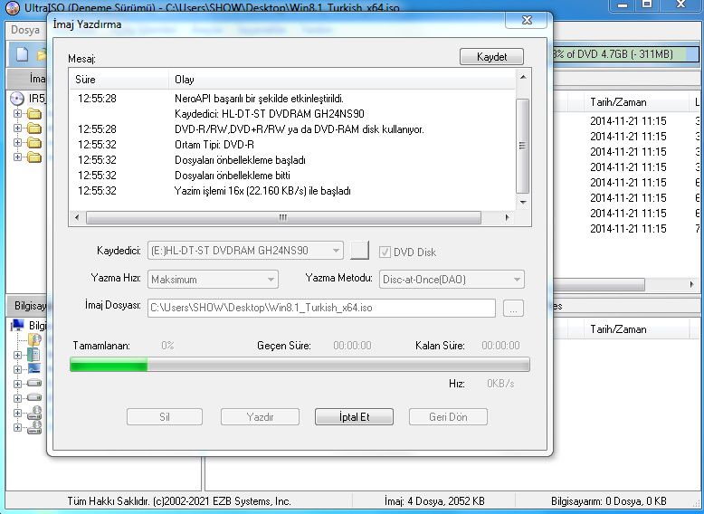Screen dimensions: 704x514
Task: Click the Geri Dön button
Action: tap(448, 416)
